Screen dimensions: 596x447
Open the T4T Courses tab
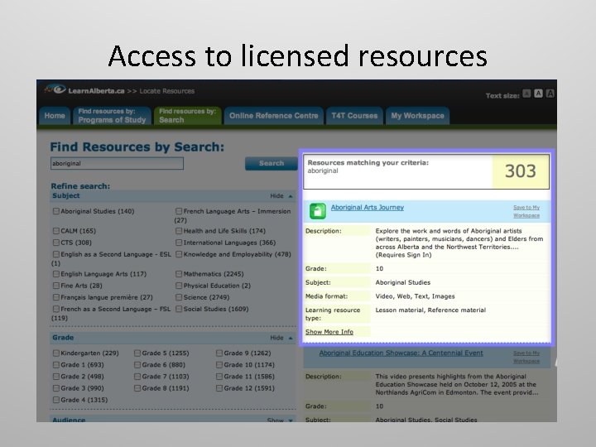354,116
